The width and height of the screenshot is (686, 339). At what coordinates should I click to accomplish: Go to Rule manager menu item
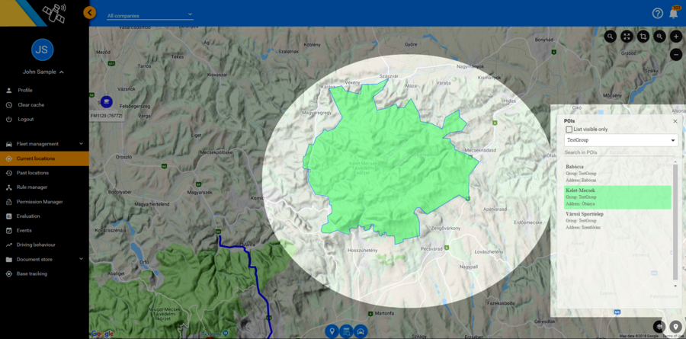(32, 187)
